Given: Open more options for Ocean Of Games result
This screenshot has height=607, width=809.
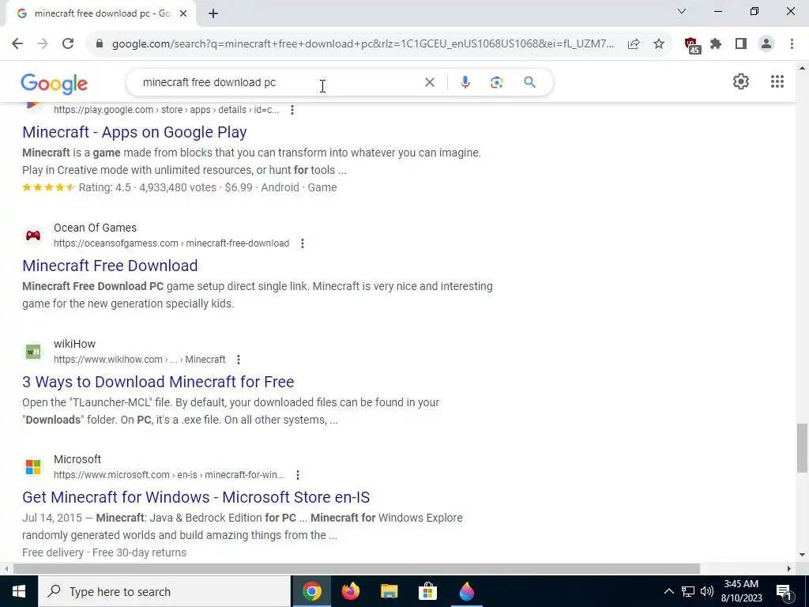Looking at the screenshot, I should coord(303,243).
